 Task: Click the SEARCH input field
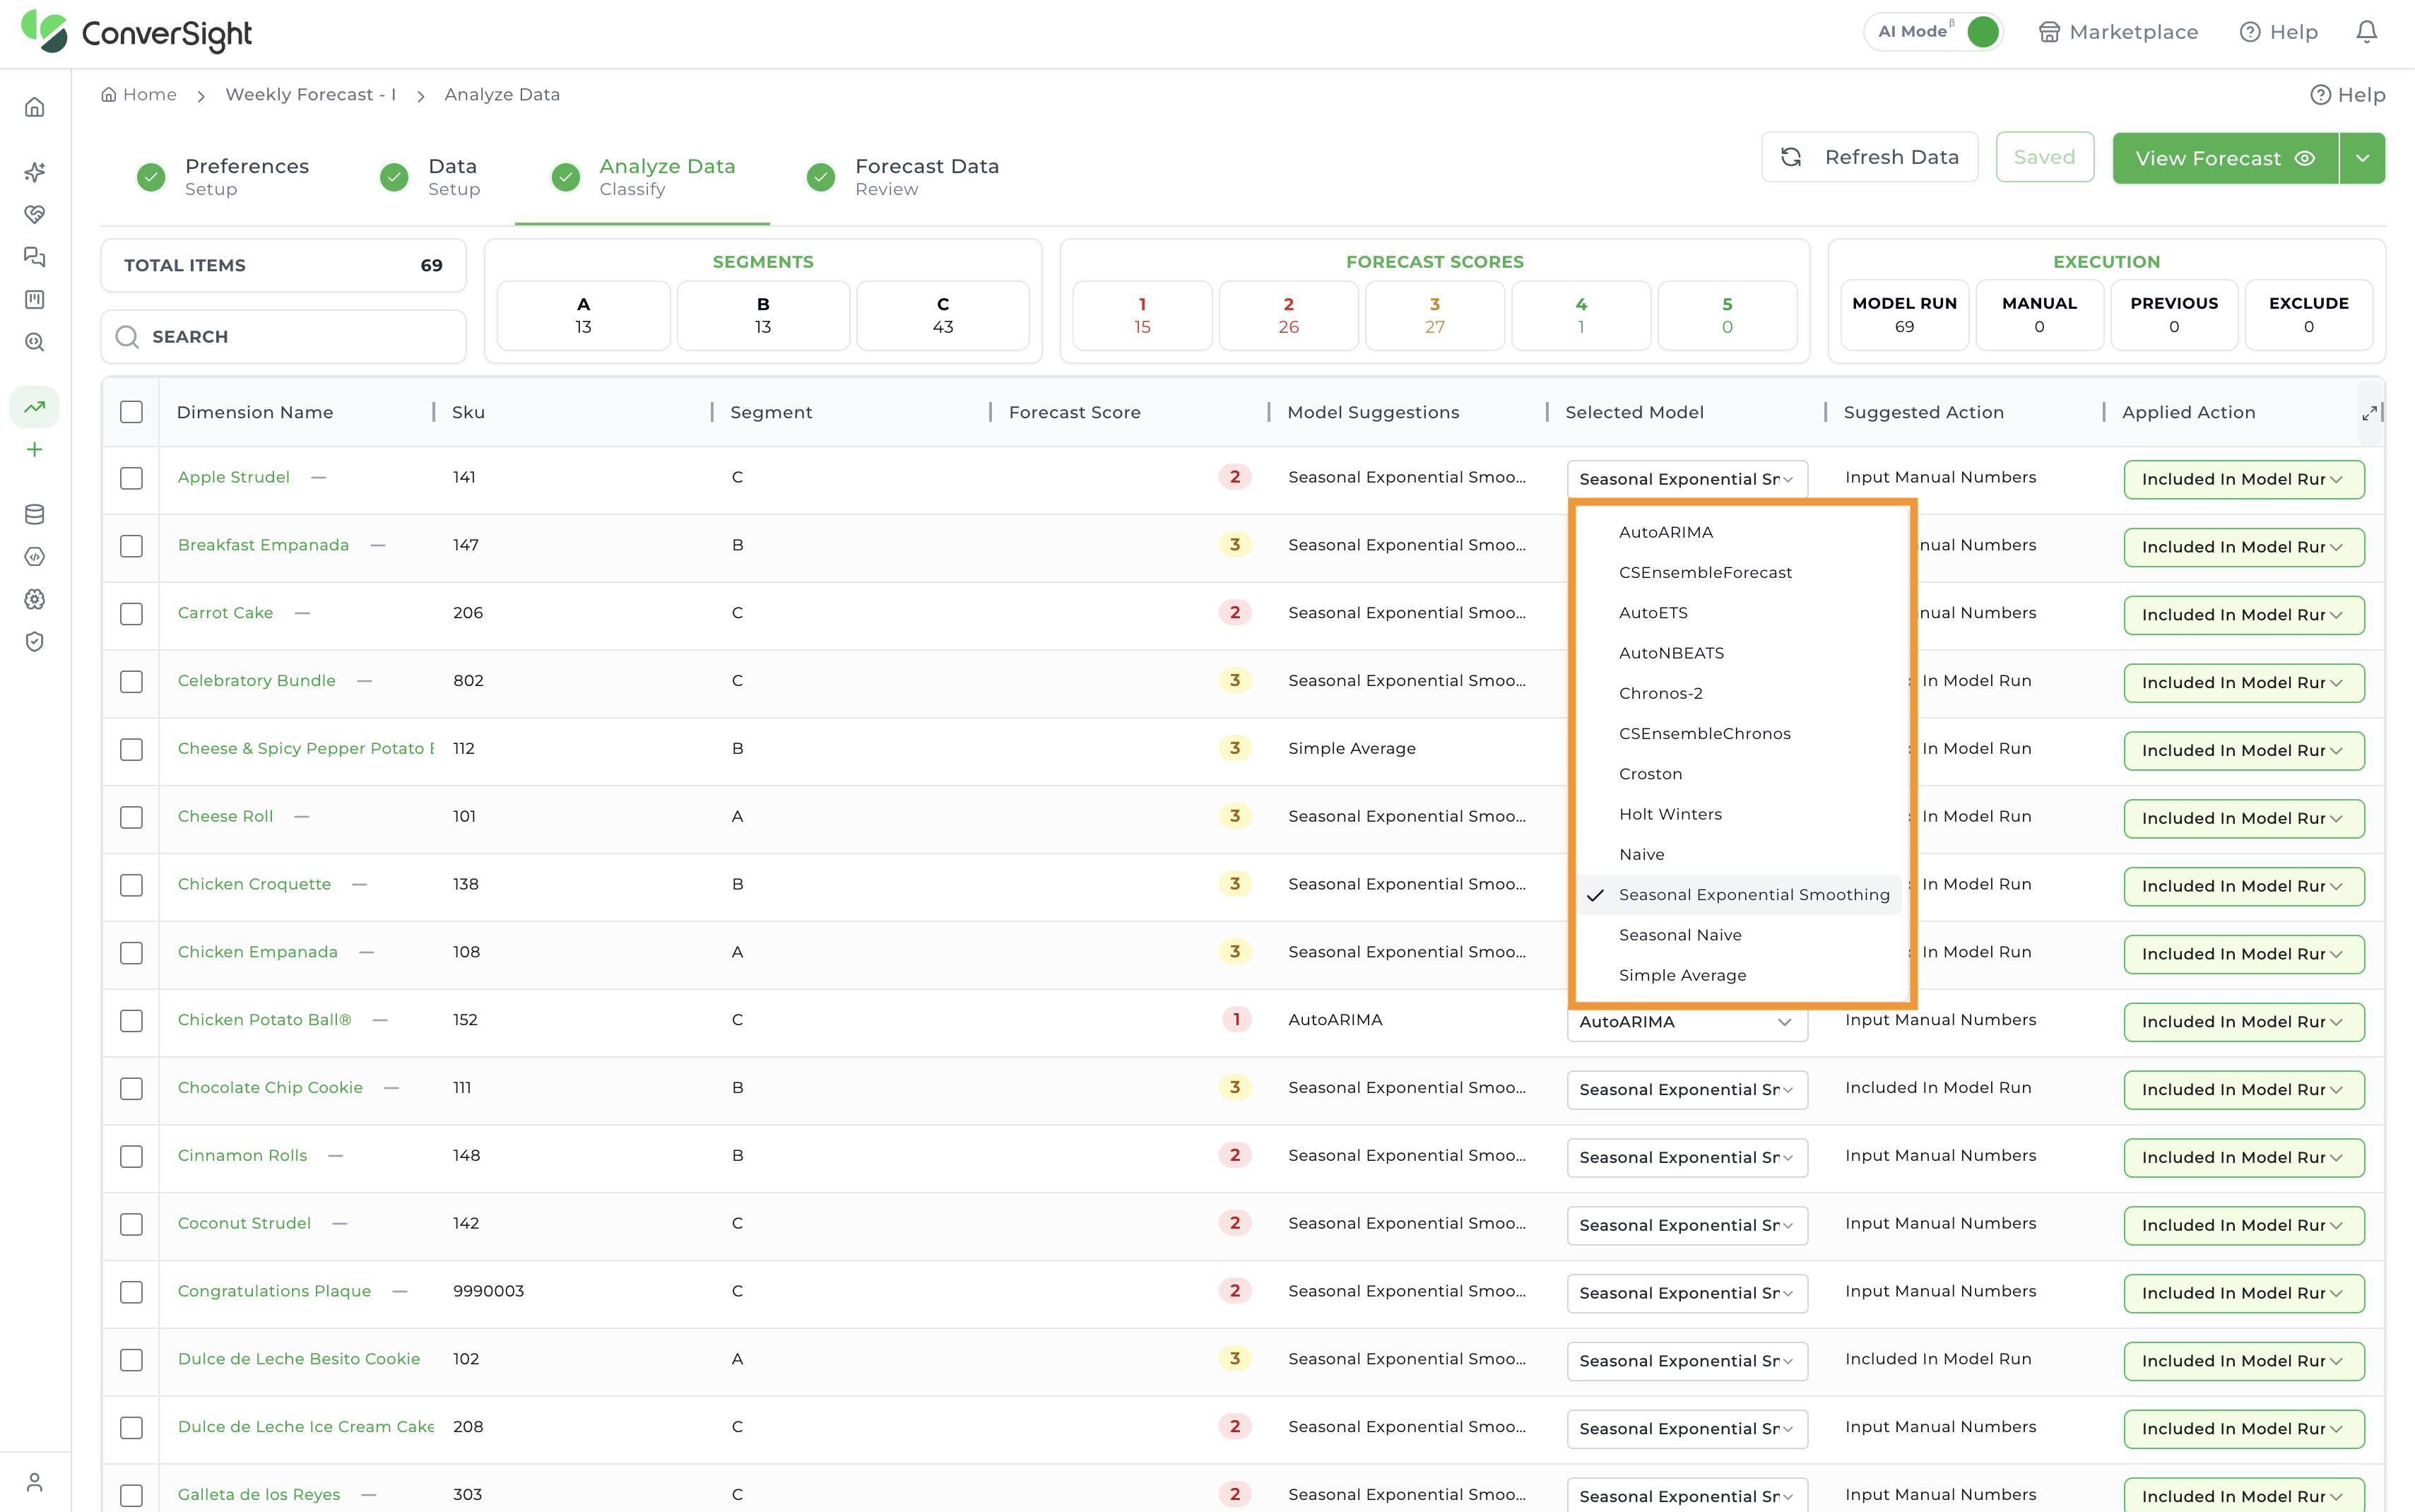coord(283,337)
